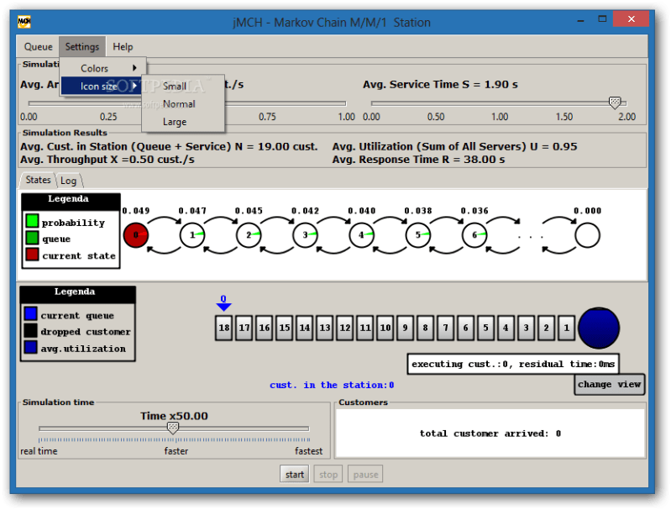The image size is (671, 510).
Task: Click the Avg. Response Time R = 38.00 s text
Action: coord(418,160)
